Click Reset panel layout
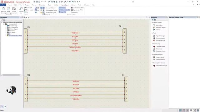 click(51, 12)
